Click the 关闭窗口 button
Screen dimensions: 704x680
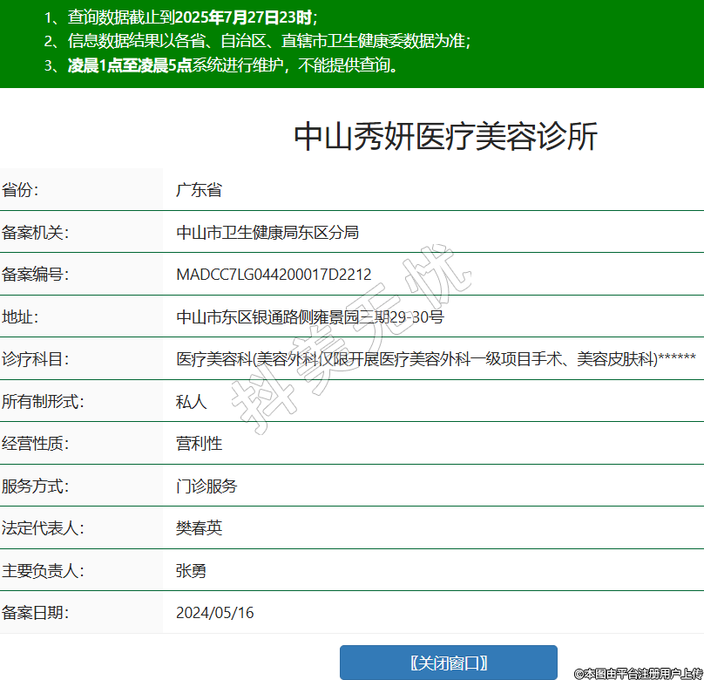(448, 663)
